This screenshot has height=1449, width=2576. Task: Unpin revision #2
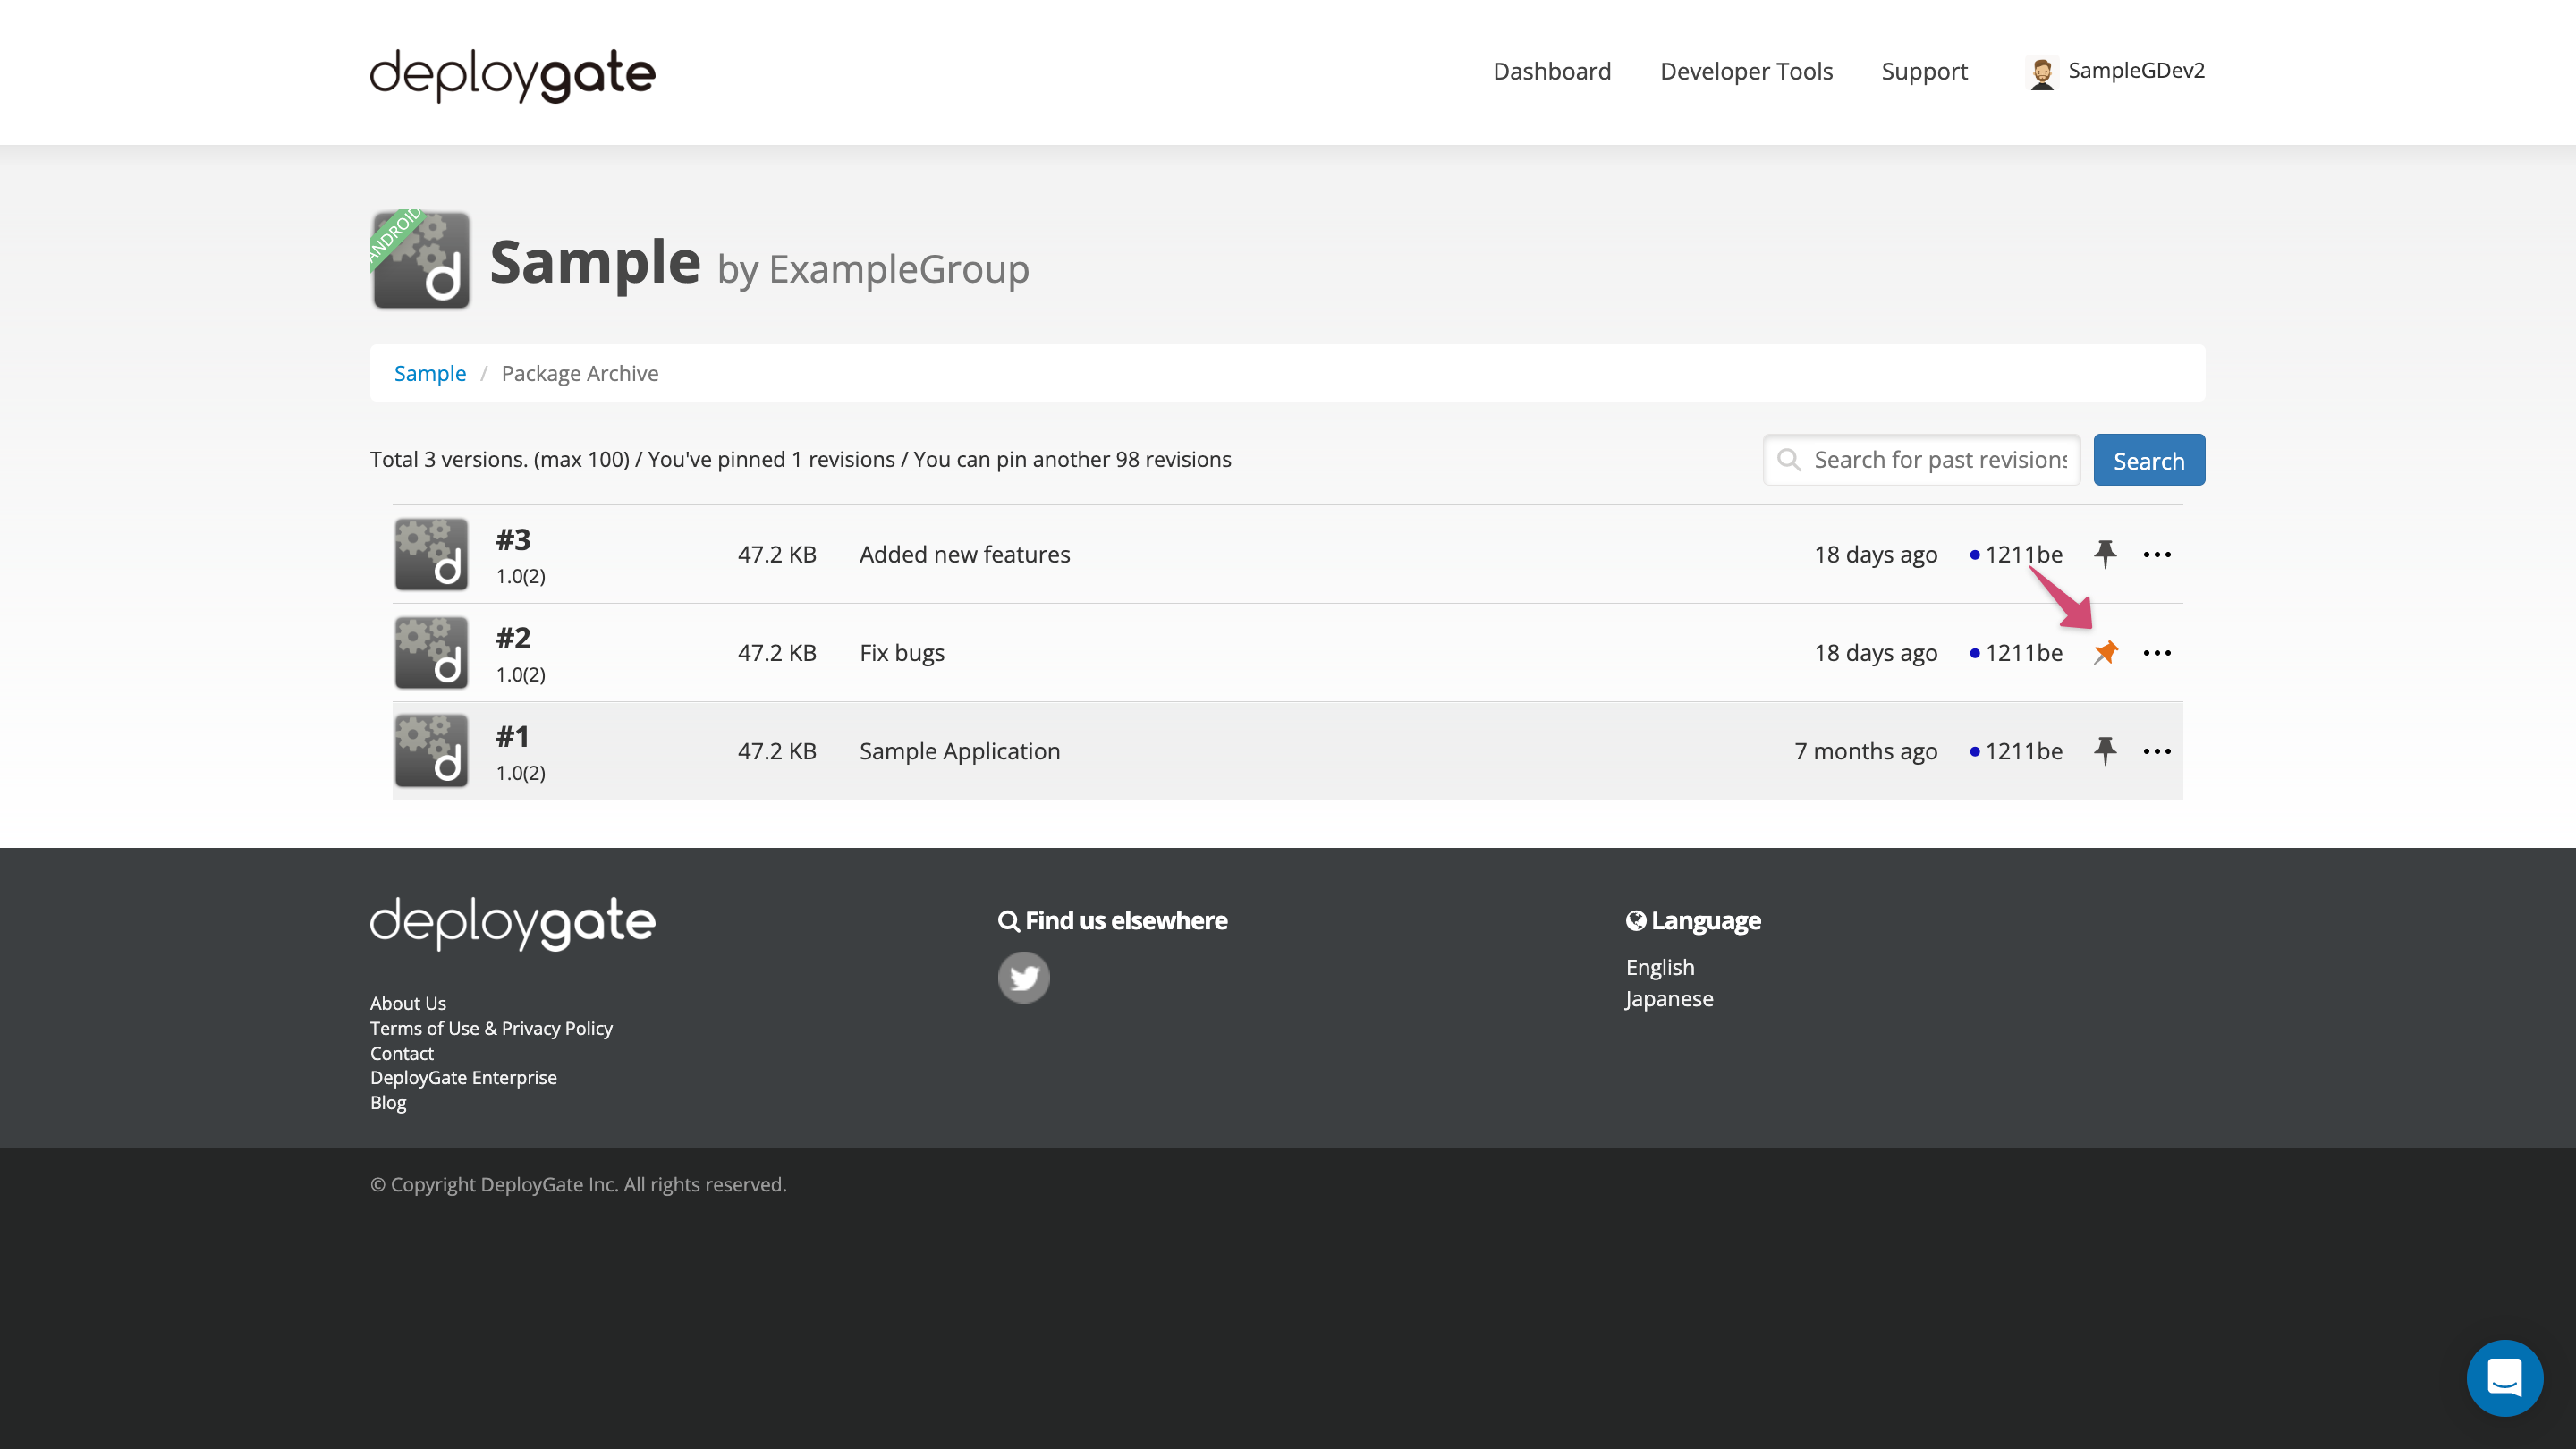2105,652
